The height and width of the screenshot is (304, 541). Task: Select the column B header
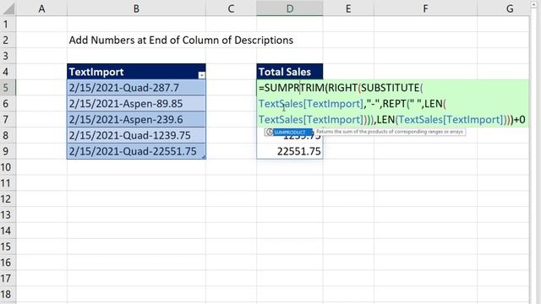click(x=136, y=8)
